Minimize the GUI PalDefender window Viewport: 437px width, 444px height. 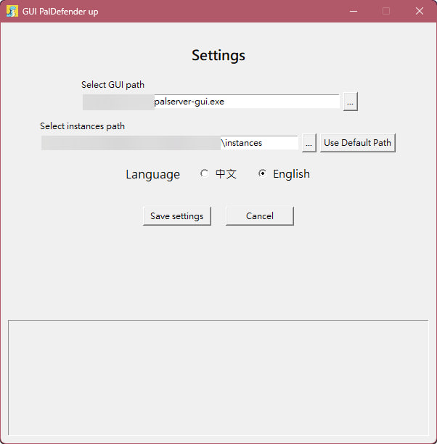pyautogui.click(x=354, y=12)
